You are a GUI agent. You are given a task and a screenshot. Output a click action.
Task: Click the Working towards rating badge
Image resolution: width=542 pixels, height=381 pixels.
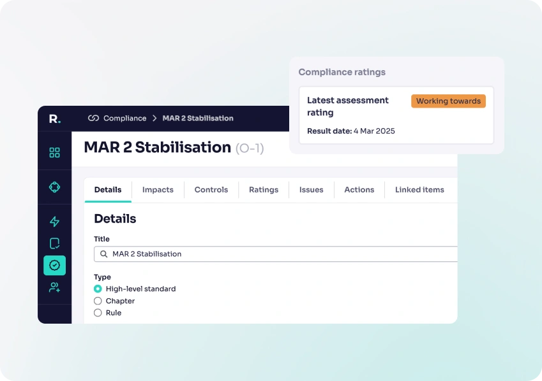click(448, 101)
